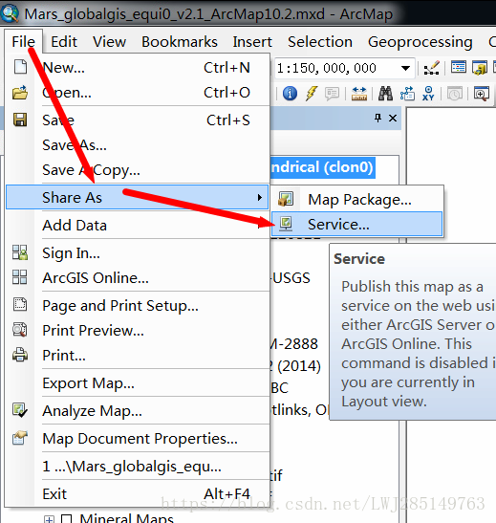Click the Print Preview magnifier icon
This screenshot has height=523, width=496.
pos(20,330)
